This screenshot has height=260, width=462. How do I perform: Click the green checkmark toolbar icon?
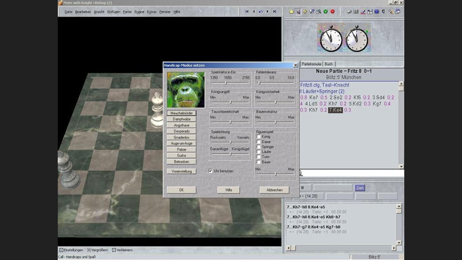pos(325,12)
